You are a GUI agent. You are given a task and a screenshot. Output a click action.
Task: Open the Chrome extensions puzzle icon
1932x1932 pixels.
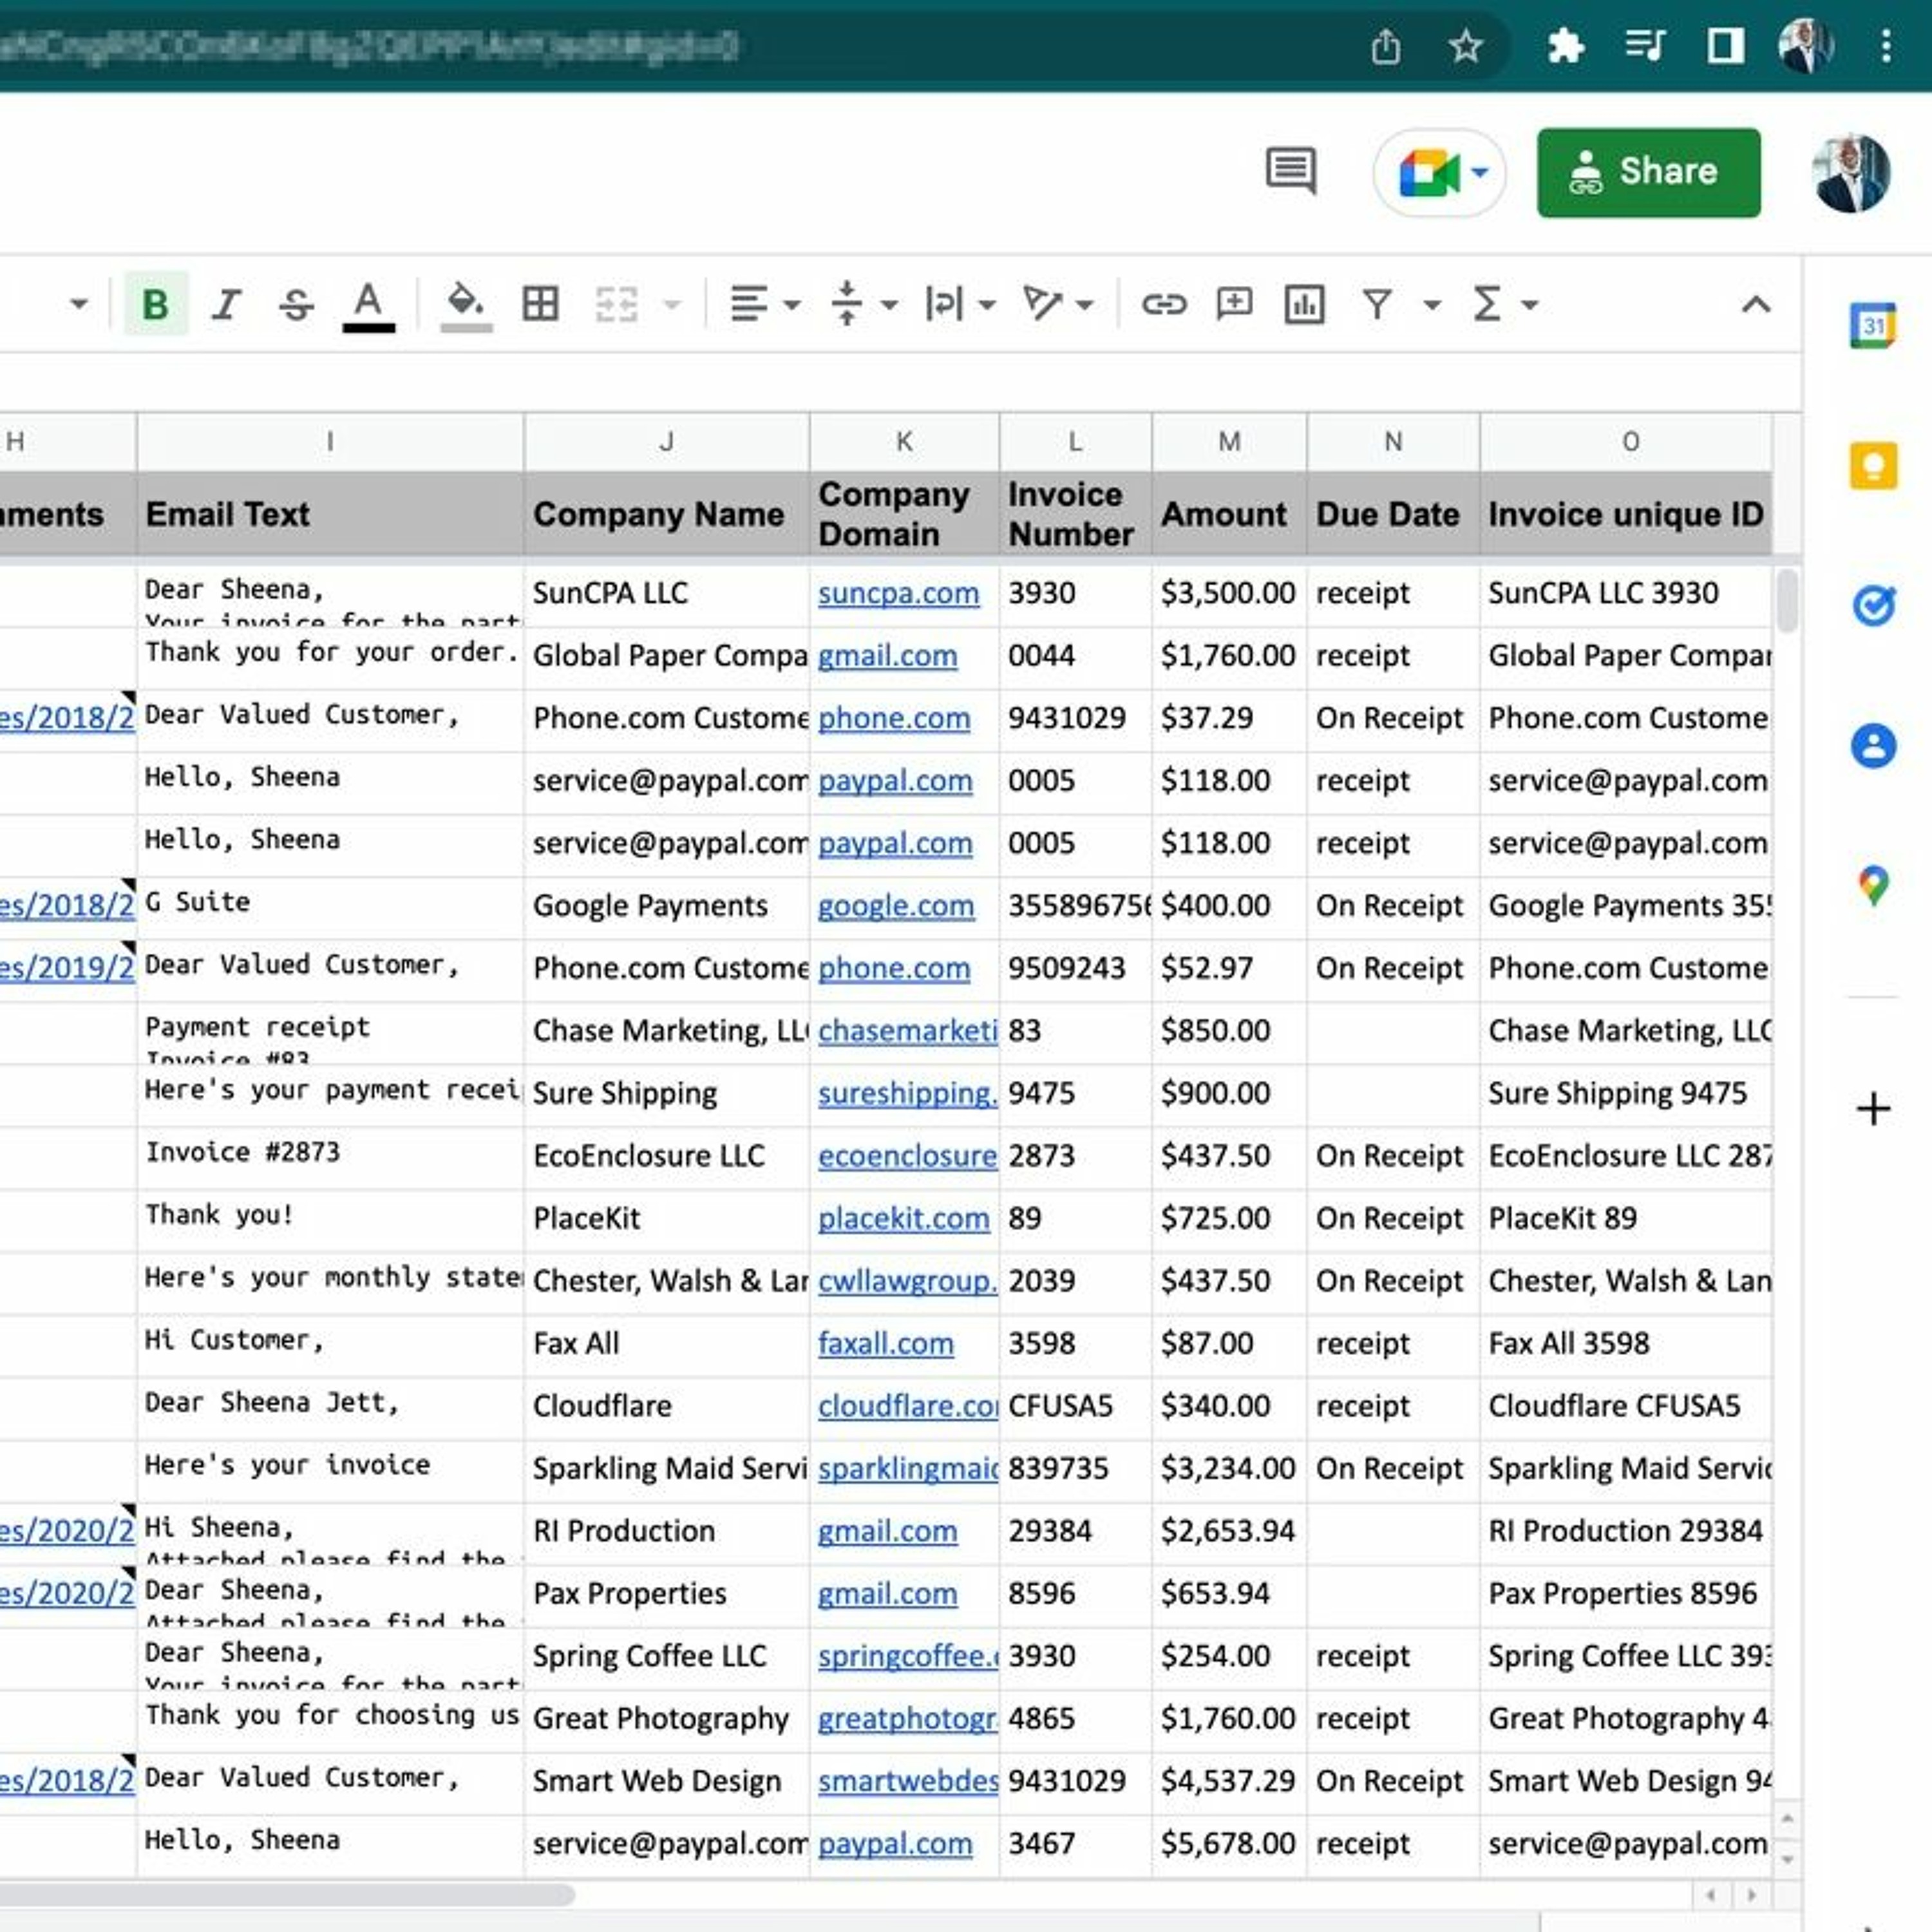click(x=1565, y=46)
